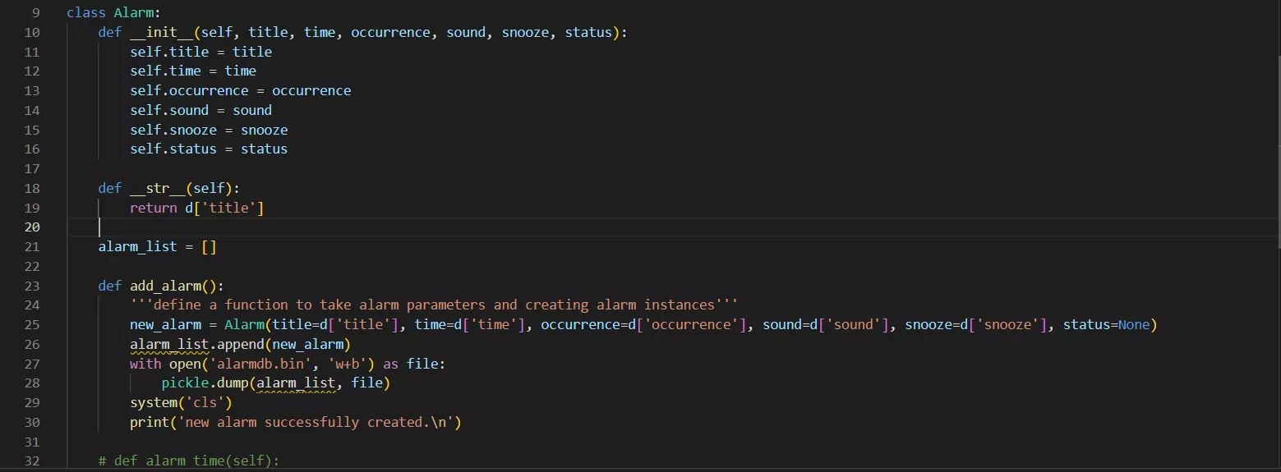Click the 'print' call on line 30

(150, 422)
